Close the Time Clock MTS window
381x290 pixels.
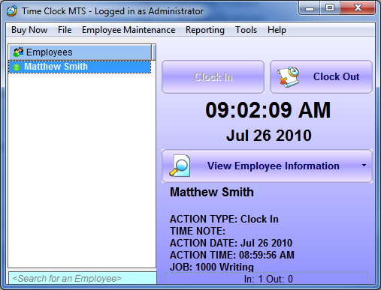358,8
